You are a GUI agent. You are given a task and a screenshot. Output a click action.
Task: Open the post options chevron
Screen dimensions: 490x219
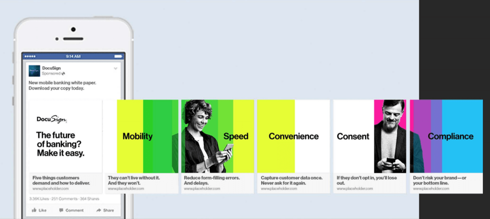115,68
